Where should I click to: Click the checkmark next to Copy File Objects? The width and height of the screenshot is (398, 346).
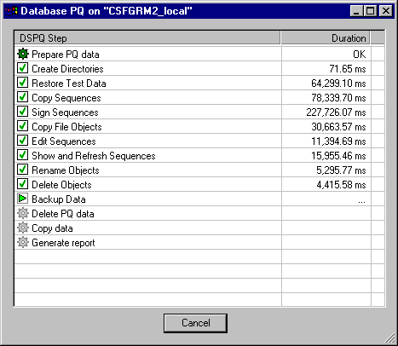click(x=23, y=126)
